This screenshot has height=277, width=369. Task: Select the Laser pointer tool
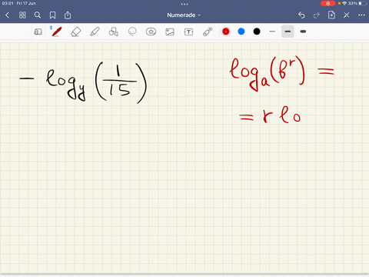208,32
